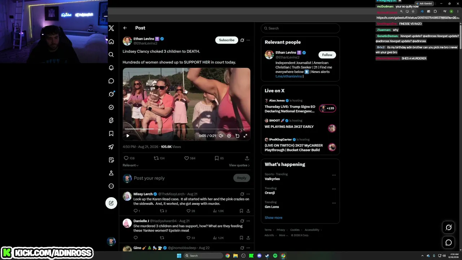Open three-dot menu on Missy Lerch's reply
462x260 pixels.
click(248, 194)
